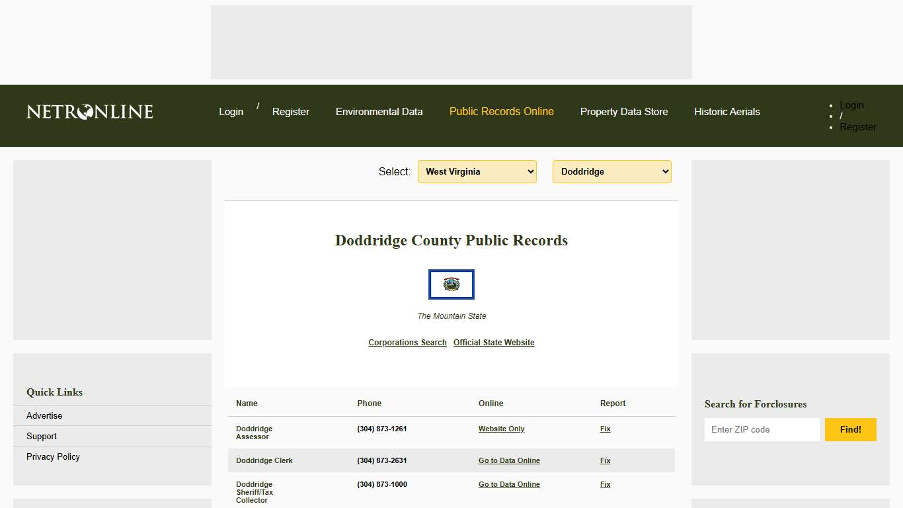The width and height of the screenshot is (903, 508).
Task: Open the West Virginia state dropdown
Action: coord(477,171)
